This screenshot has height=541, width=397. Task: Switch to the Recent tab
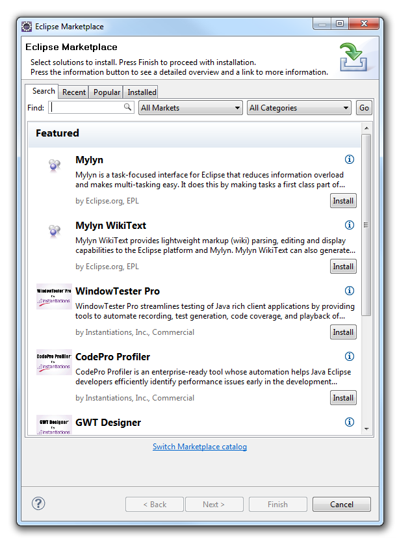74,92
